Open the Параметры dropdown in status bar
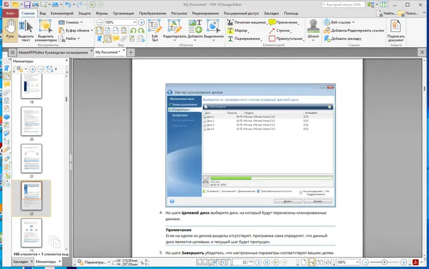 point(93,262)
